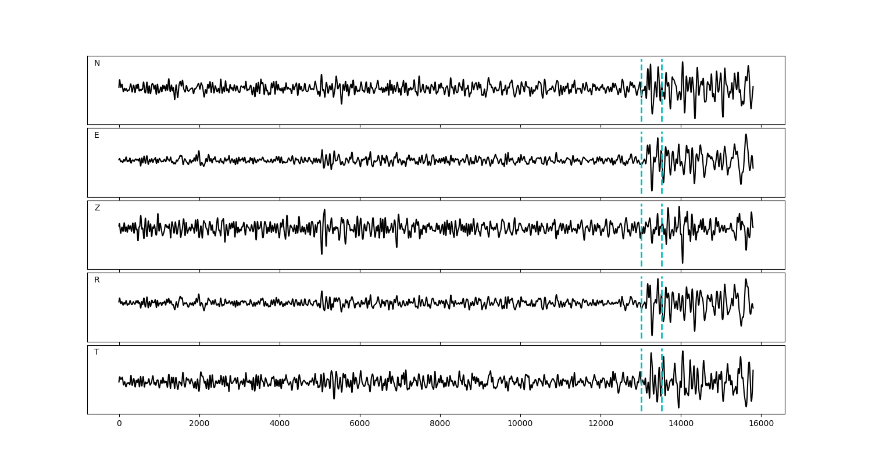Select the 16000 x-axis tick label
The image size is (872, 465).
click(x=760, y=424)
